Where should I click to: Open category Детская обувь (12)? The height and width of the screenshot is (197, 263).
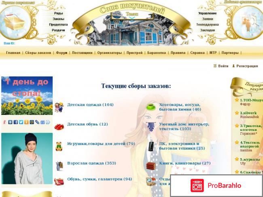click(x=87, y=124)
